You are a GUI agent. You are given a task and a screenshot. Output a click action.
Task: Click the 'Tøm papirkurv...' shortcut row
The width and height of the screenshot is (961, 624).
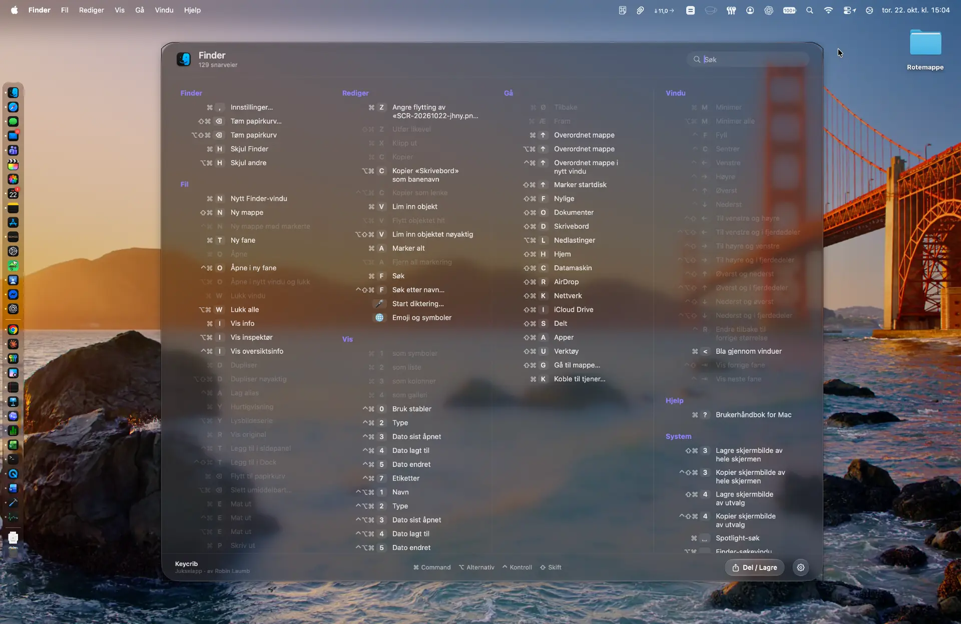[x=240, y=121]
